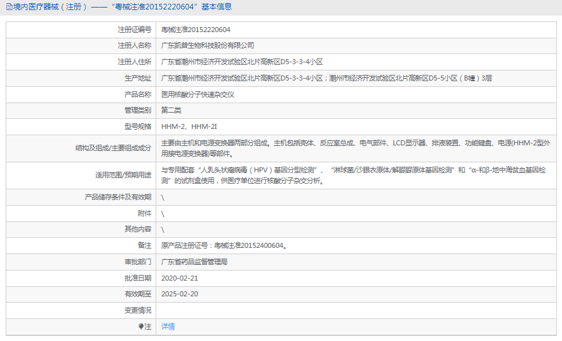Viewport: 562px width, 341px height.
Task: Click the 注册人住所 label cell
Action: (x=134, y=62)
